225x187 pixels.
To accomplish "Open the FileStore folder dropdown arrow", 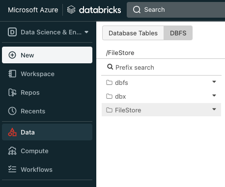I will tap(214, 109).
